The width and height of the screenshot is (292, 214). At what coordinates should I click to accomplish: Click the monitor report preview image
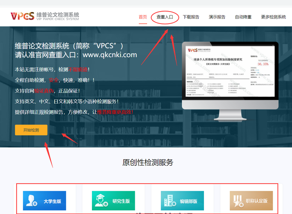pos(230,71)
